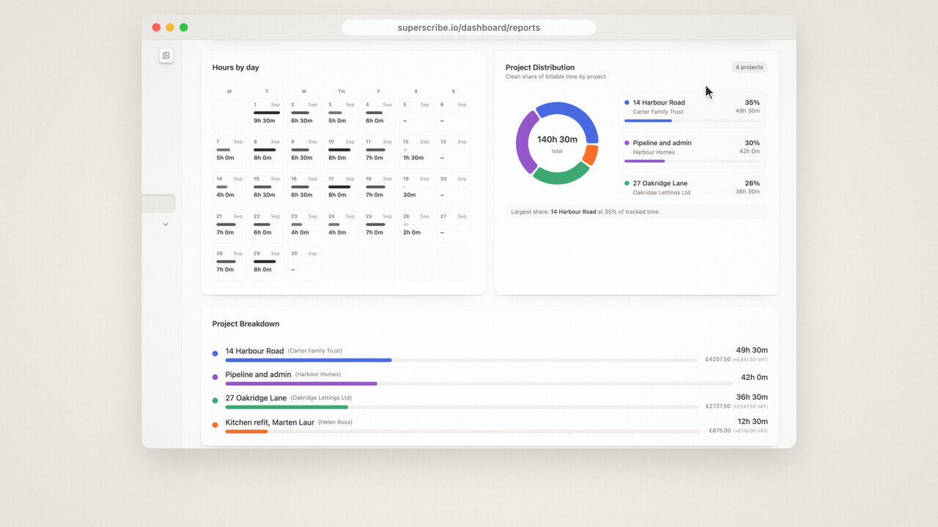The height and width of the screenshot is (527, 938).
Task: Click the orange segment of the donut chart
Action: point(591,154)
